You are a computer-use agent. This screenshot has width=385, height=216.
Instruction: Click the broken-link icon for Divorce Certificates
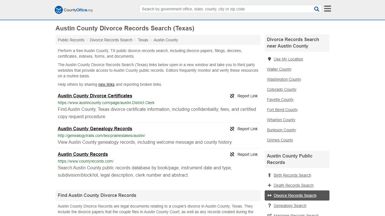[232, 96]
